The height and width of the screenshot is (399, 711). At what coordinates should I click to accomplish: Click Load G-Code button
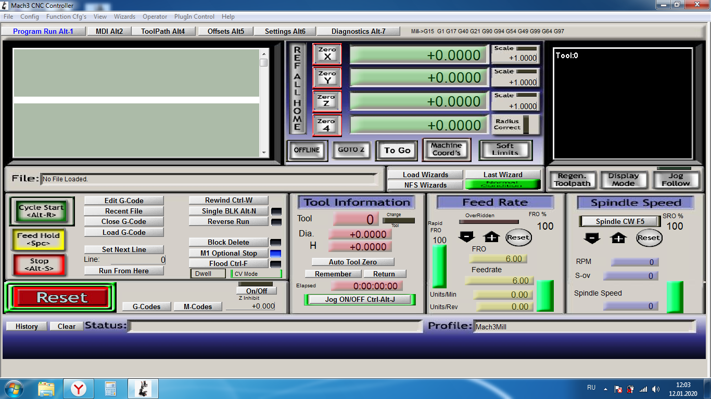pyautogui.click(x=124, y=232)
